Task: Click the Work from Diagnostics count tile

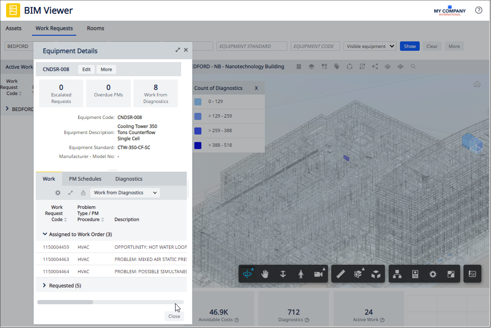Action: click(x=156, y=94)
